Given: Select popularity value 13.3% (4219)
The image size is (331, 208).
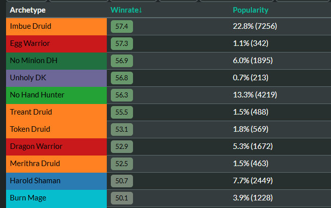Looking at the screenshot, I should [255, 95].
